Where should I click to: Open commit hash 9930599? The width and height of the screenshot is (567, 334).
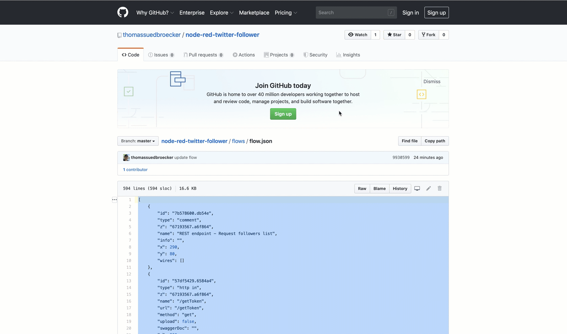click(401, 158)
